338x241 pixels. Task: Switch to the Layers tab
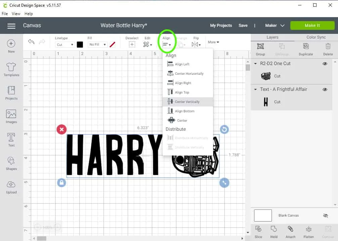(x=273, y=37)
